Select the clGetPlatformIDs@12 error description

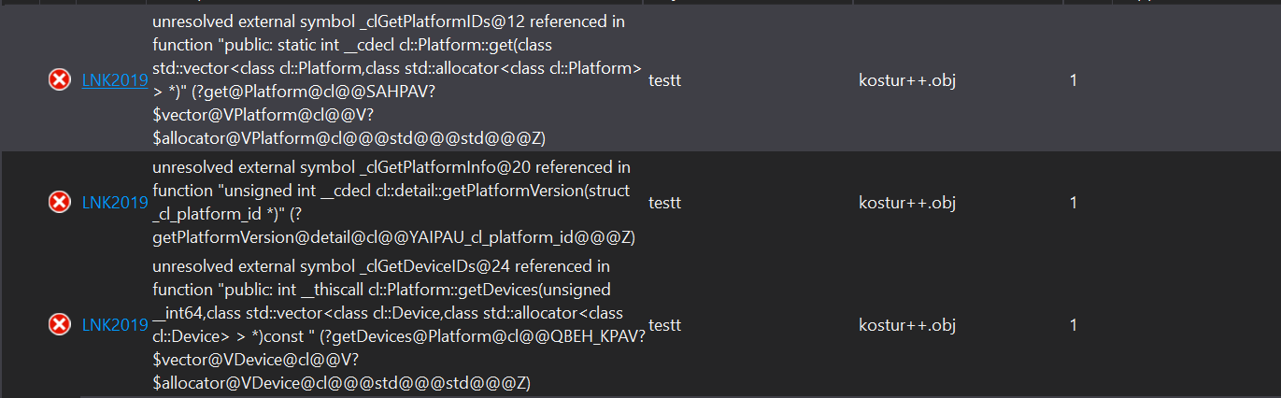tap(397, 79)
